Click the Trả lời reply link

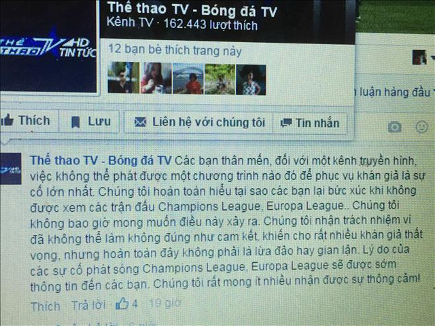[88, 305]
